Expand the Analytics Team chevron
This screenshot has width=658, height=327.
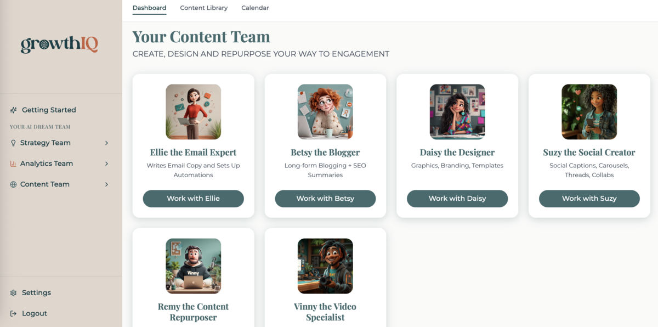click(x=106, y=163)
